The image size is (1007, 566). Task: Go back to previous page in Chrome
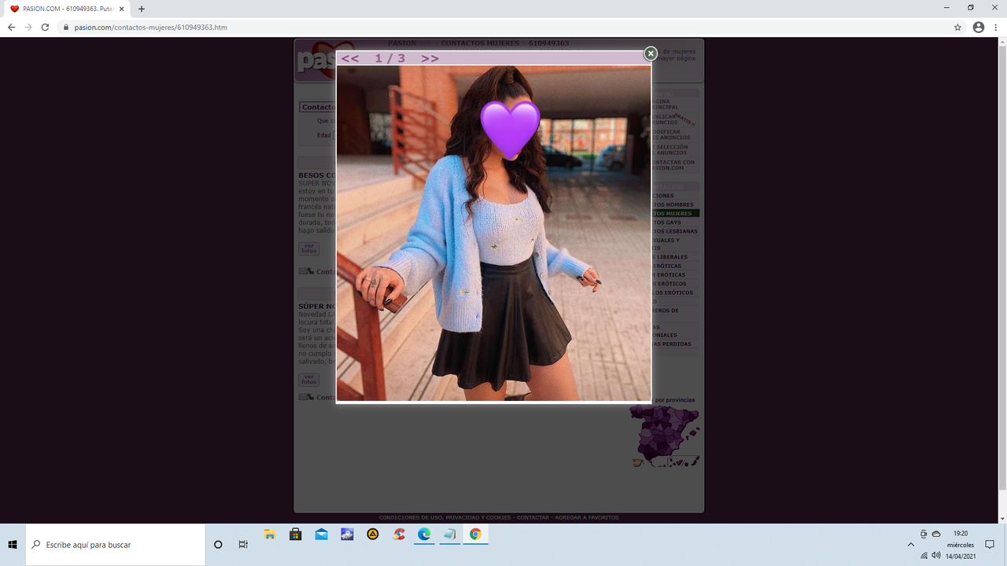point(11,27)
